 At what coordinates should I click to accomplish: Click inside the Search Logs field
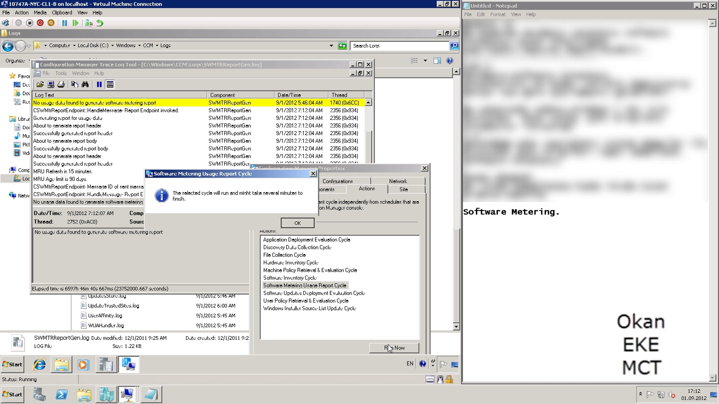(x=399, y=46)
